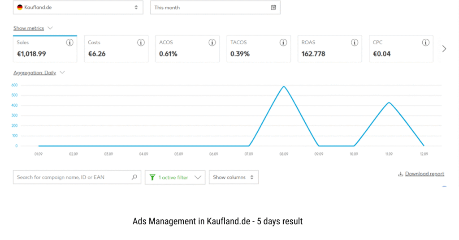Click the info icon on Costs card
Viewport: 459px width, 240px height.
click(x=141, y=43)
